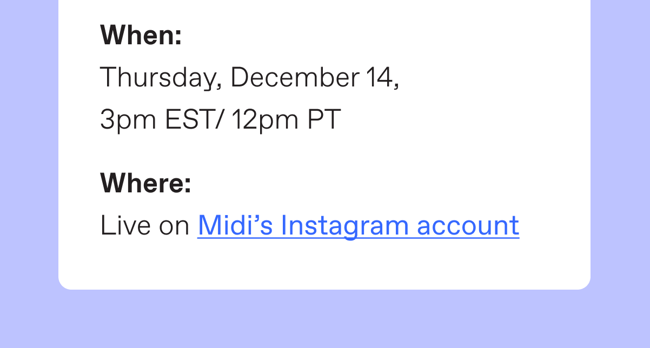Click the "EST" timezone abbreviation
Screen dimensions: 650x348
coord(190,120)
